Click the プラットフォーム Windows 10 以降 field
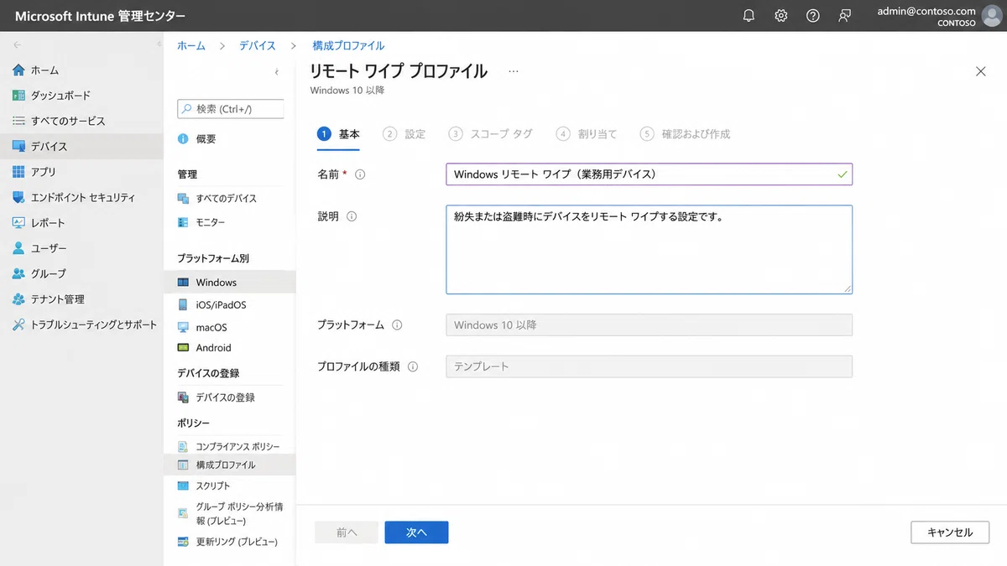This screenshot has height=566, width=1007. point(649,325)
